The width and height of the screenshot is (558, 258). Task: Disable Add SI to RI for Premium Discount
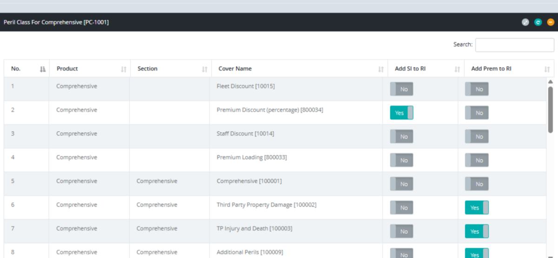401,113
